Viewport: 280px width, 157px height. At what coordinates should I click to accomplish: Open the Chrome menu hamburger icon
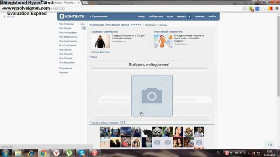tap(277, 9)
